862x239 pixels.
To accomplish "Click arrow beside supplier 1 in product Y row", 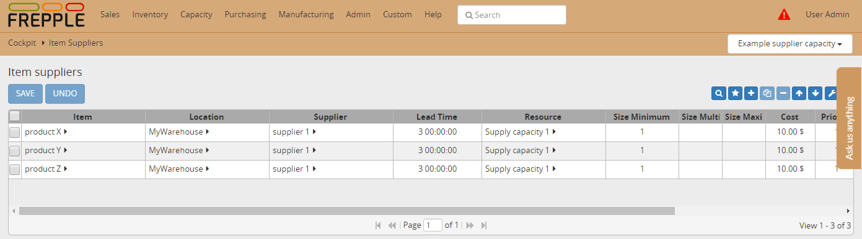I will pyautogui.click(x=314, y=150).
